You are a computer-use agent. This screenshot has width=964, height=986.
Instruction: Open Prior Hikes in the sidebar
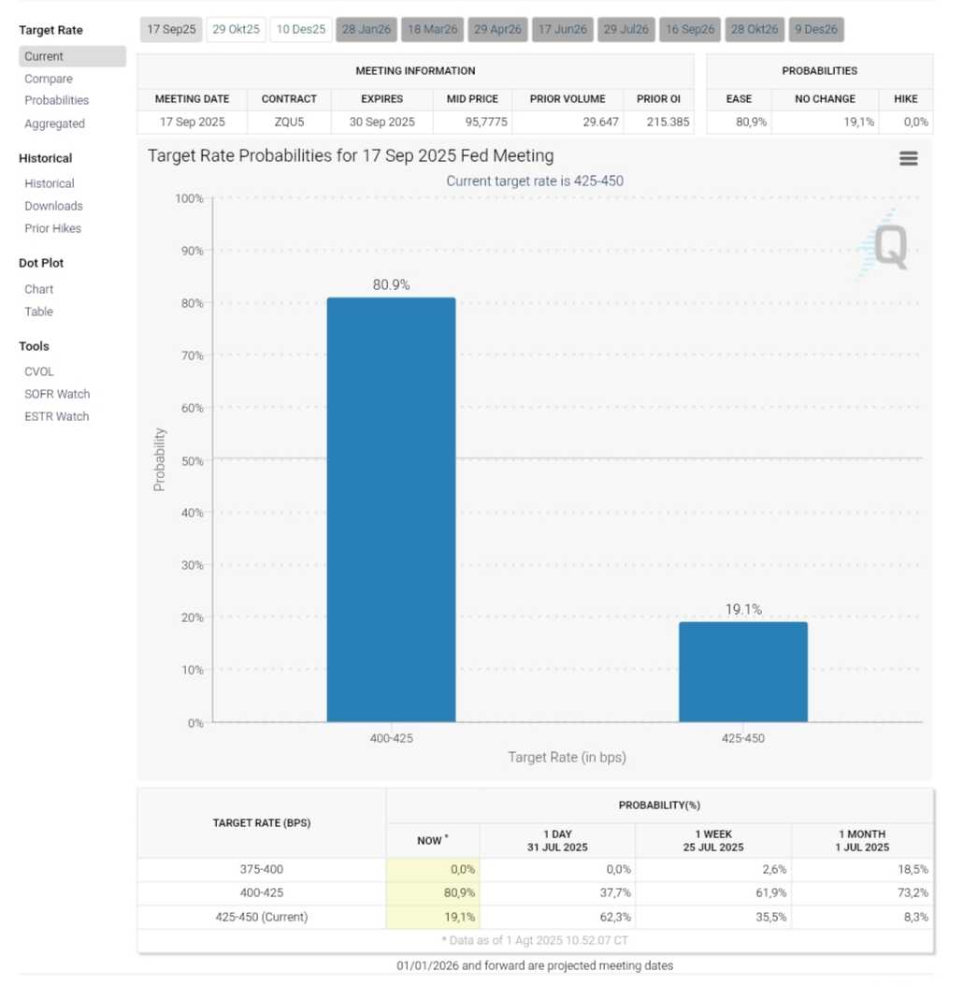point(52,228)
